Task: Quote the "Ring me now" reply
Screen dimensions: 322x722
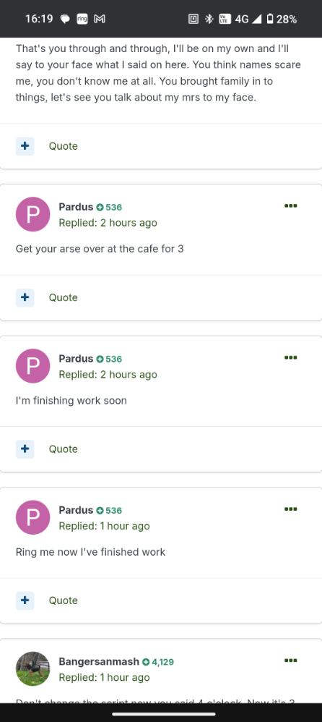Action: [x=64, y=600]
